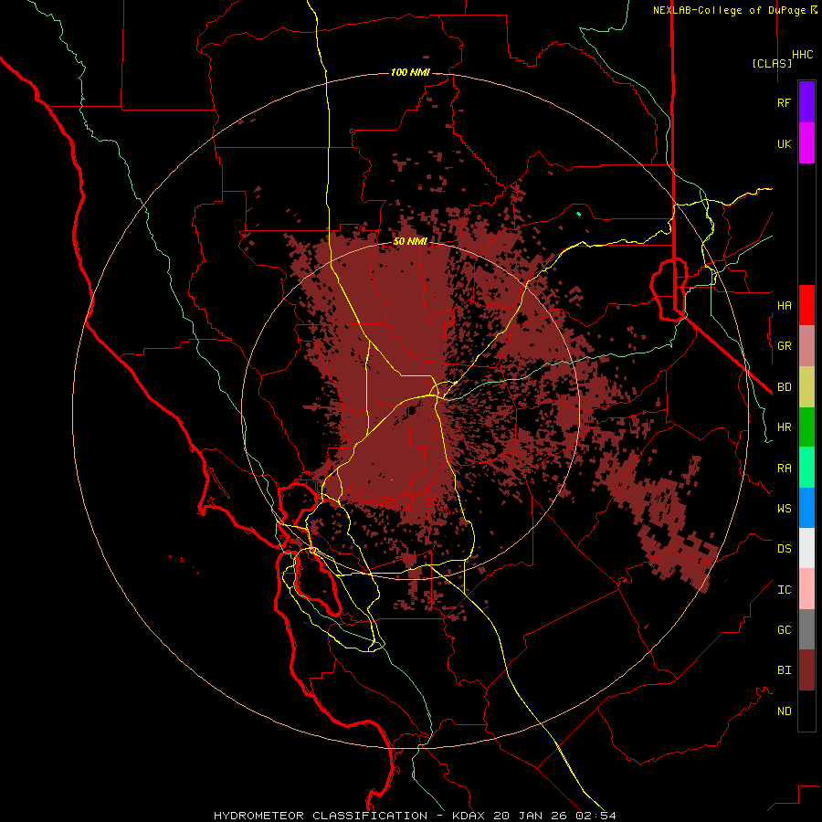
Task: Click the WS blue legend swatch
Action: 806,508
